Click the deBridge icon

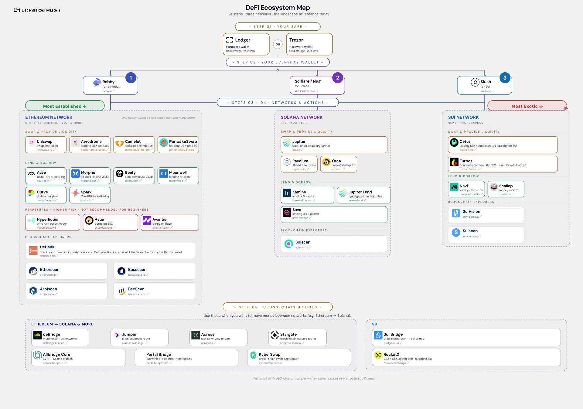click(37, 335)
